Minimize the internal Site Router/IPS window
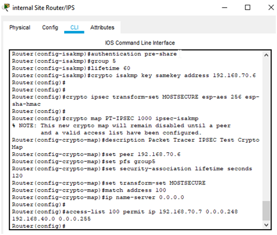The height and width of the screenshot is (235, 277). tap(225, 8)
